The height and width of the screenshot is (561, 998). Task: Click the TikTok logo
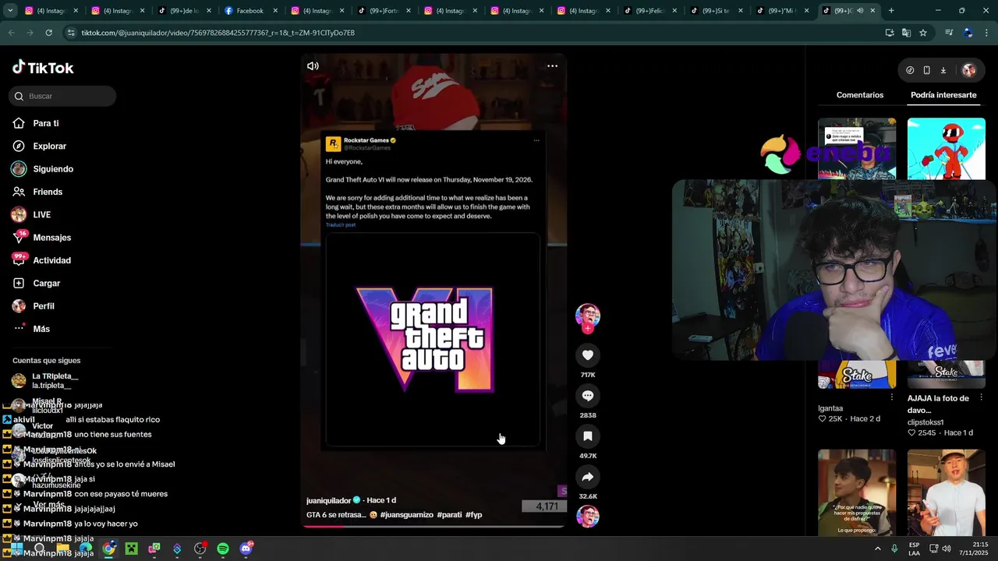43,68
